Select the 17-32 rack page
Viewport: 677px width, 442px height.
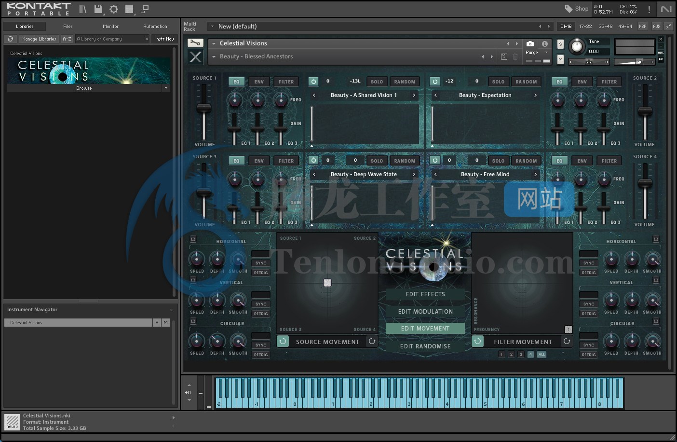pos(585,26)
